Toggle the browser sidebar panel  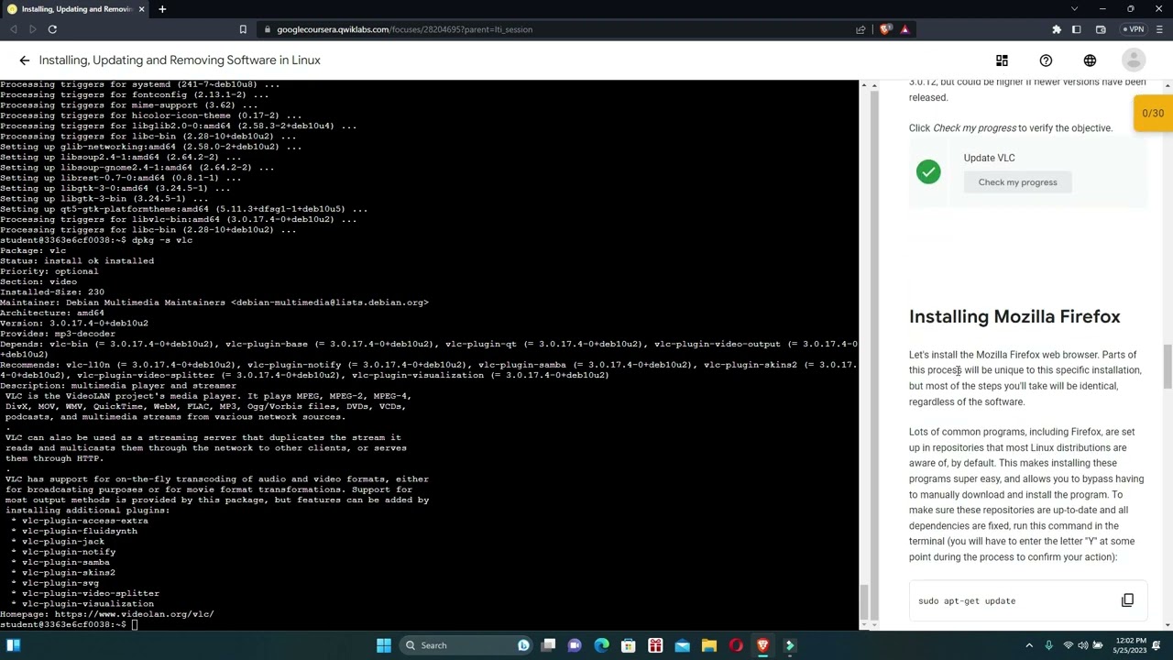coord(1077,29)
